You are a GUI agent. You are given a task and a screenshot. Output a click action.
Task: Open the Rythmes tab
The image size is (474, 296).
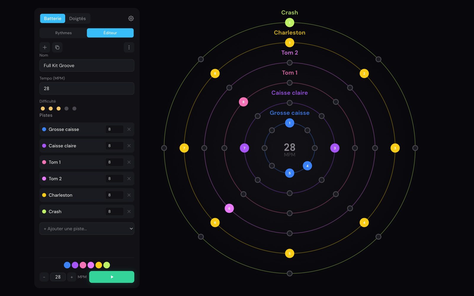click(x=63, y=33)
